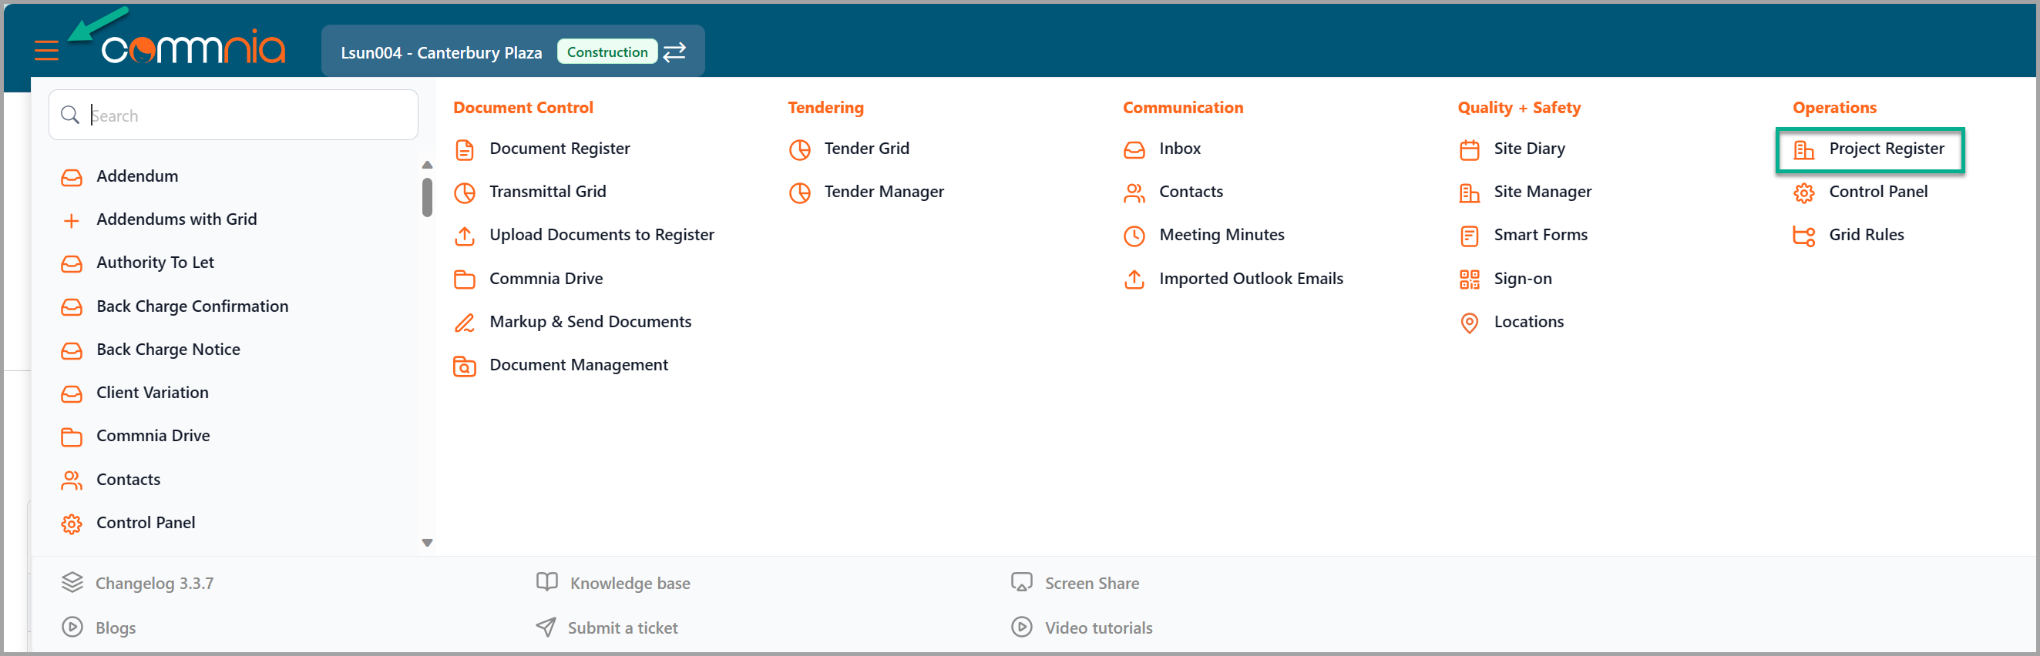The image size is (2040, 656).
Task: Open the hamburger menu icon
Action: [x=47, y=52]
